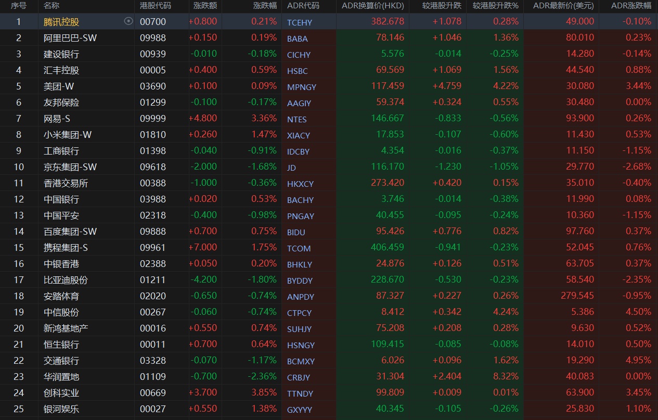Select the NTES ADR code cell
The height and width of the screenshot is (420, 658).
(297, 119)
